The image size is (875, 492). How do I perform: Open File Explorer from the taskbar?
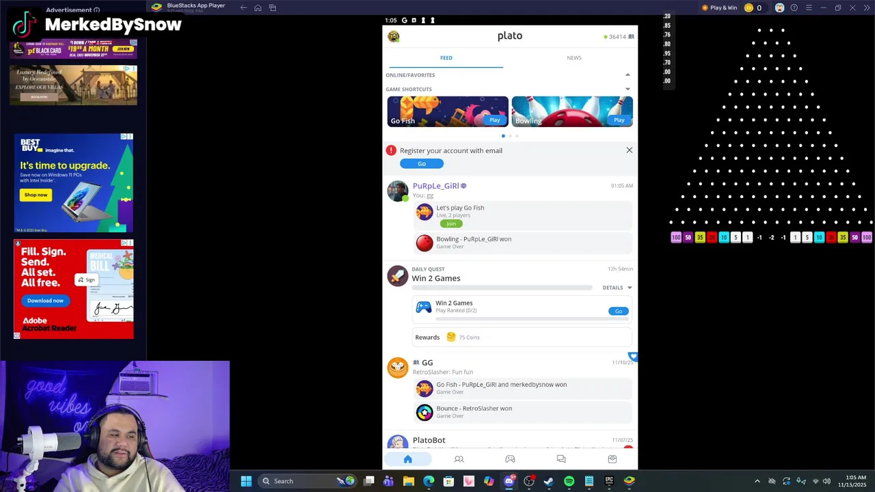click(409, 481)
